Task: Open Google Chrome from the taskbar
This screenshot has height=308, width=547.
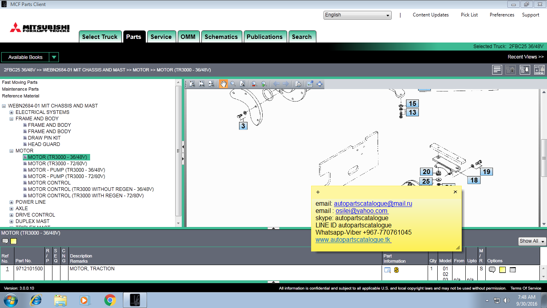Action: (x=110, y=300)
